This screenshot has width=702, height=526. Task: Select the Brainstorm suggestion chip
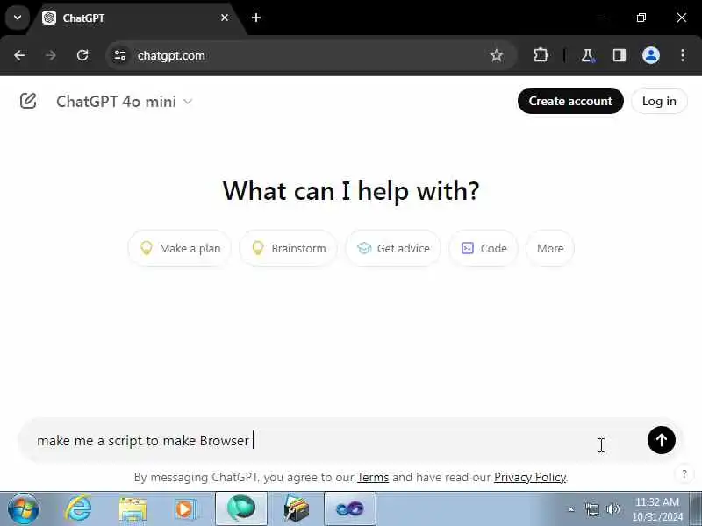pyautogui.click(x=289, y=248)
